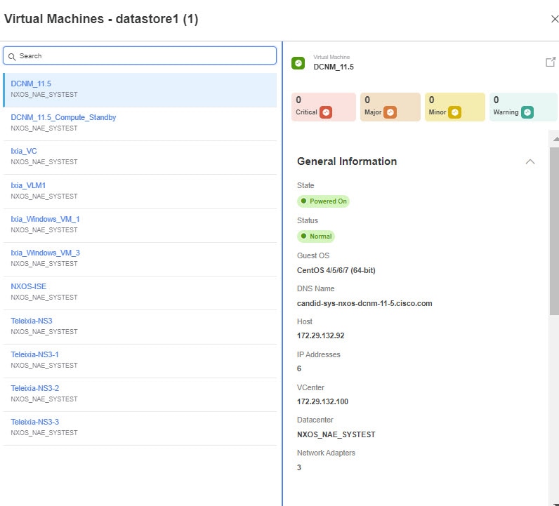Open the Ixia_VC entry
The width and height of the screenshot is (559, 506).
140,157
